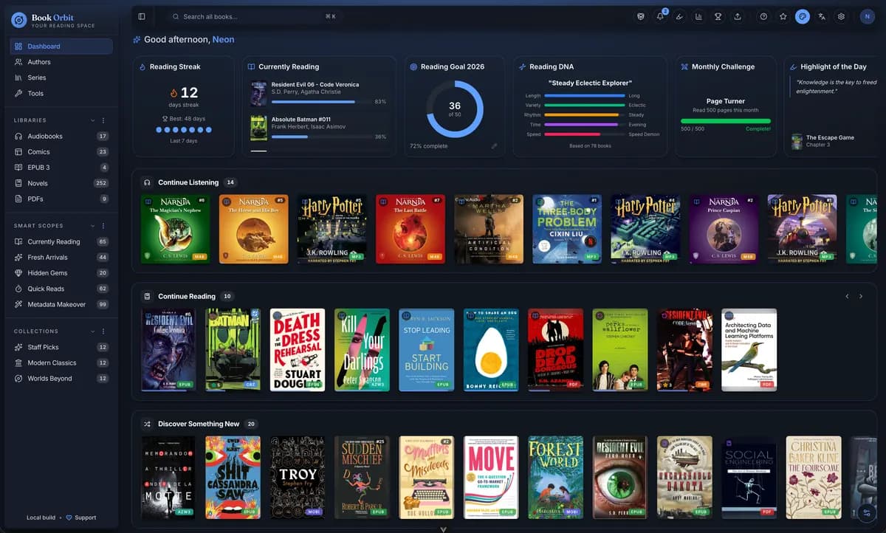
Task: Open the language translate icon
Action: coord(822,16)
